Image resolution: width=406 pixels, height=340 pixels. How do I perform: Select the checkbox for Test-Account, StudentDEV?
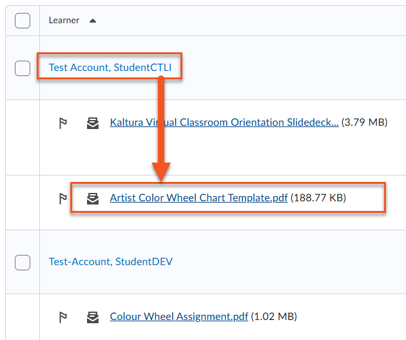coord(23,262)
